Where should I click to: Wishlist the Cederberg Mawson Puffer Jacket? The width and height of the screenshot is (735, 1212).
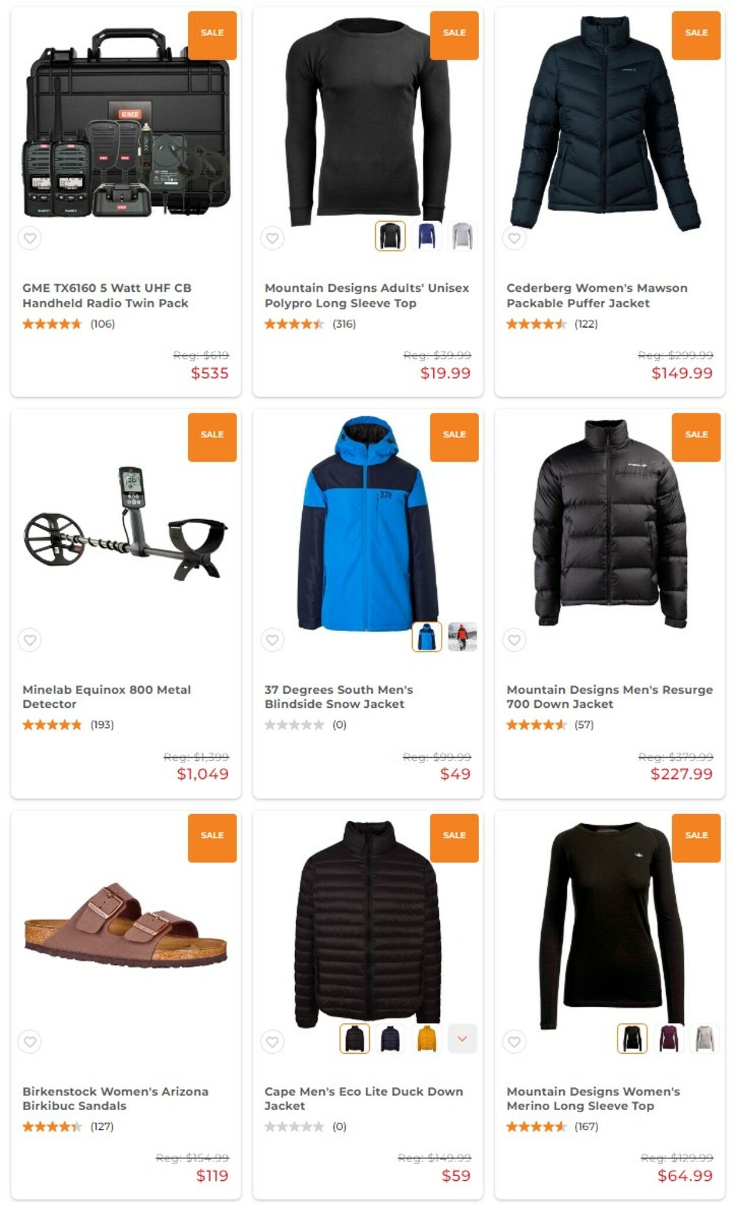point(514,238)
